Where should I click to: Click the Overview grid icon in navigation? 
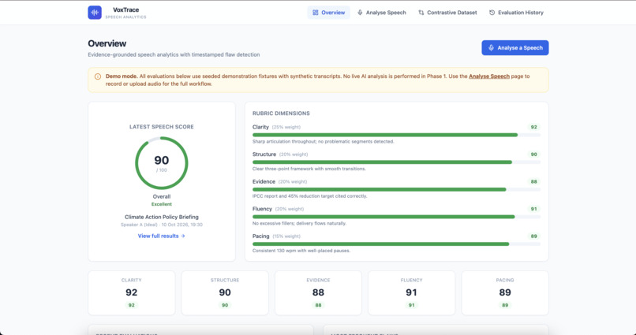click(x=315, y=13)
